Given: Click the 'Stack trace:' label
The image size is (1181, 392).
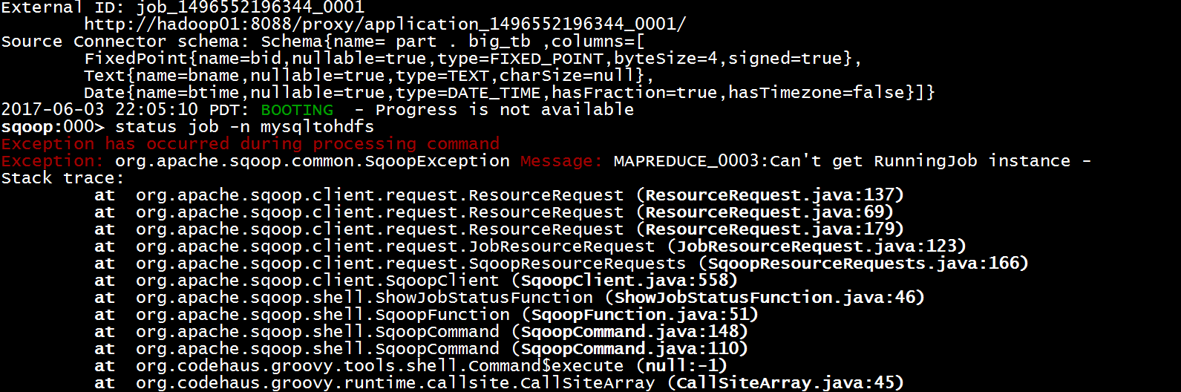Looking at the screenshot, I should [62, 178].
